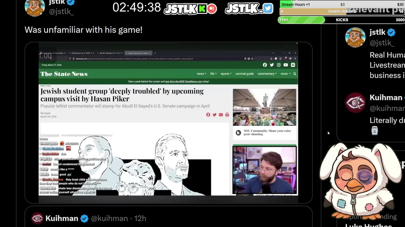The height and width of the screenshot is (227, 405).
Task: Open test drive the NEW StateNews.com link
Action: (x=183, y=82)
